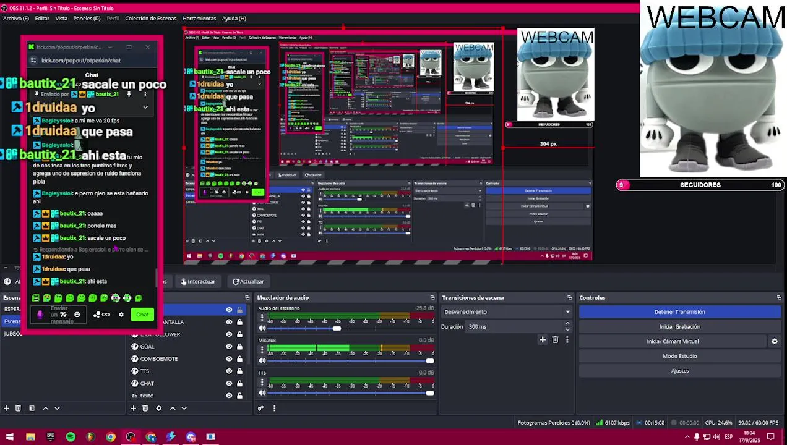
Task: Move scene up with arrow
Action: point(45,408)
